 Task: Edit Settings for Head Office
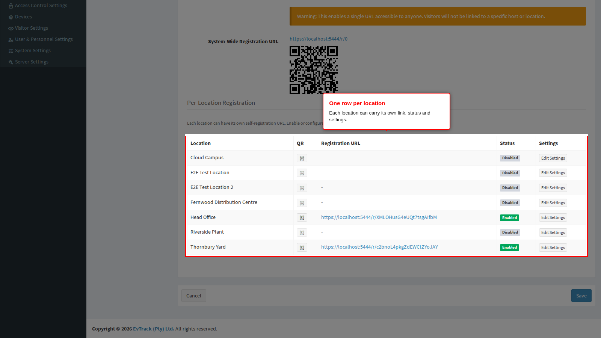pos(553,217)
